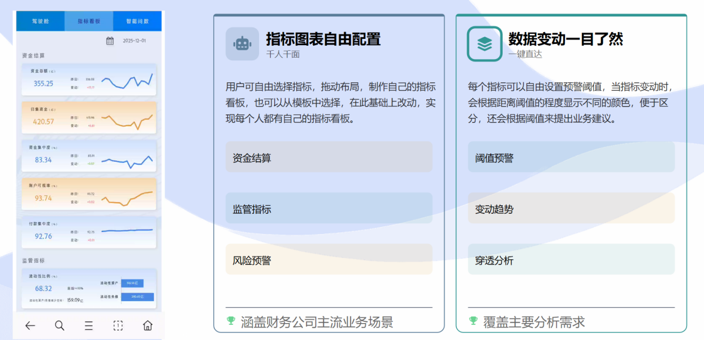Tap the back arrow in bottom navigation
The width and height of the screenshot is (704, 340).
pos(30,325)
